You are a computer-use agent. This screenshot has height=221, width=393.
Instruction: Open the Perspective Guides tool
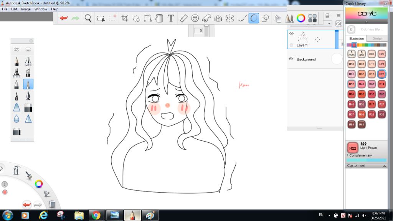[x=218, y=18]
